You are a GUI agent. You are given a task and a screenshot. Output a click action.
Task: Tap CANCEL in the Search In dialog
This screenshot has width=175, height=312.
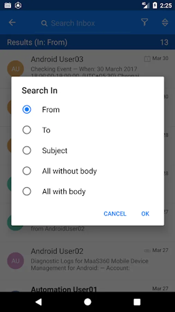pyautogui.click(x=115, y=214)
